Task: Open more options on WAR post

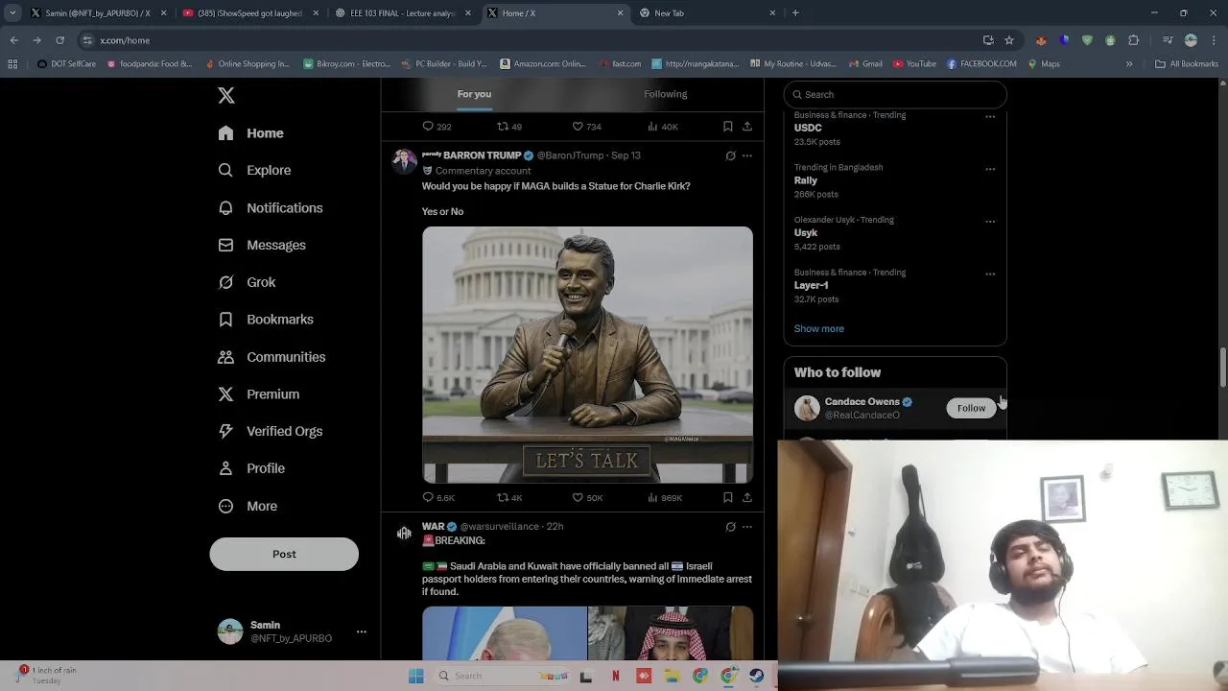Action: pos(747,527)
